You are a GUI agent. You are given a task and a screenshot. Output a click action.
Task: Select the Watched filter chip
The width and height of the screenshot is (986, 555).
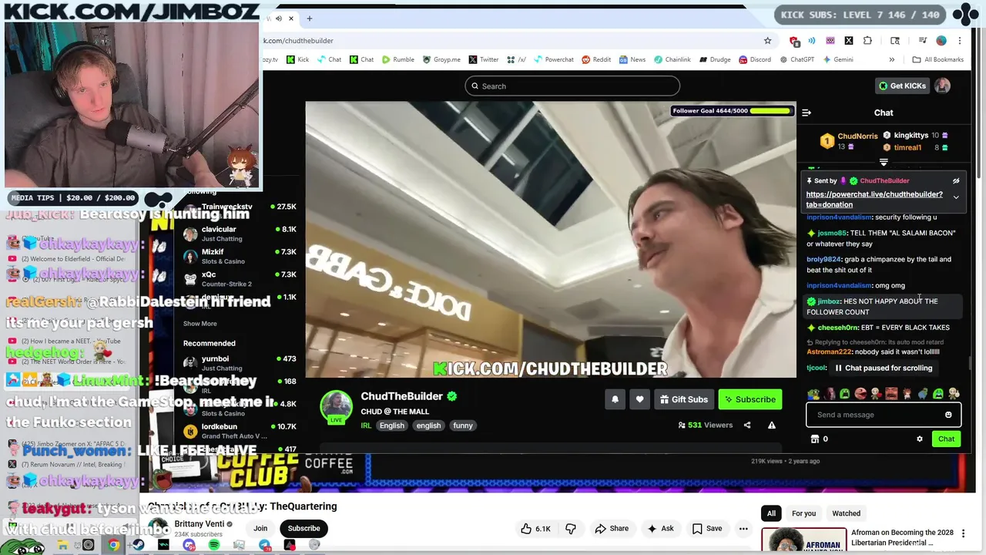tap(846, 513)
